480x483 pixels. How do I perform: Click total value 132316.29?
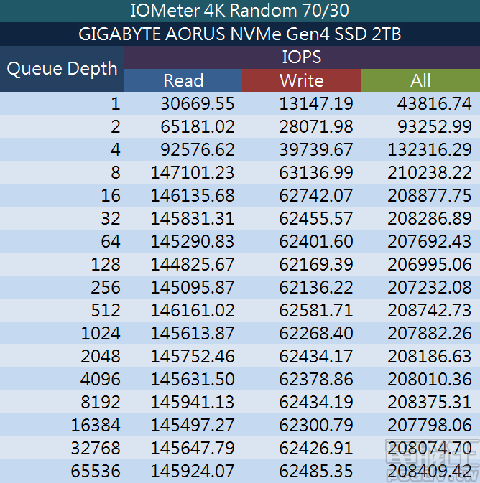(x=430, y=149)
